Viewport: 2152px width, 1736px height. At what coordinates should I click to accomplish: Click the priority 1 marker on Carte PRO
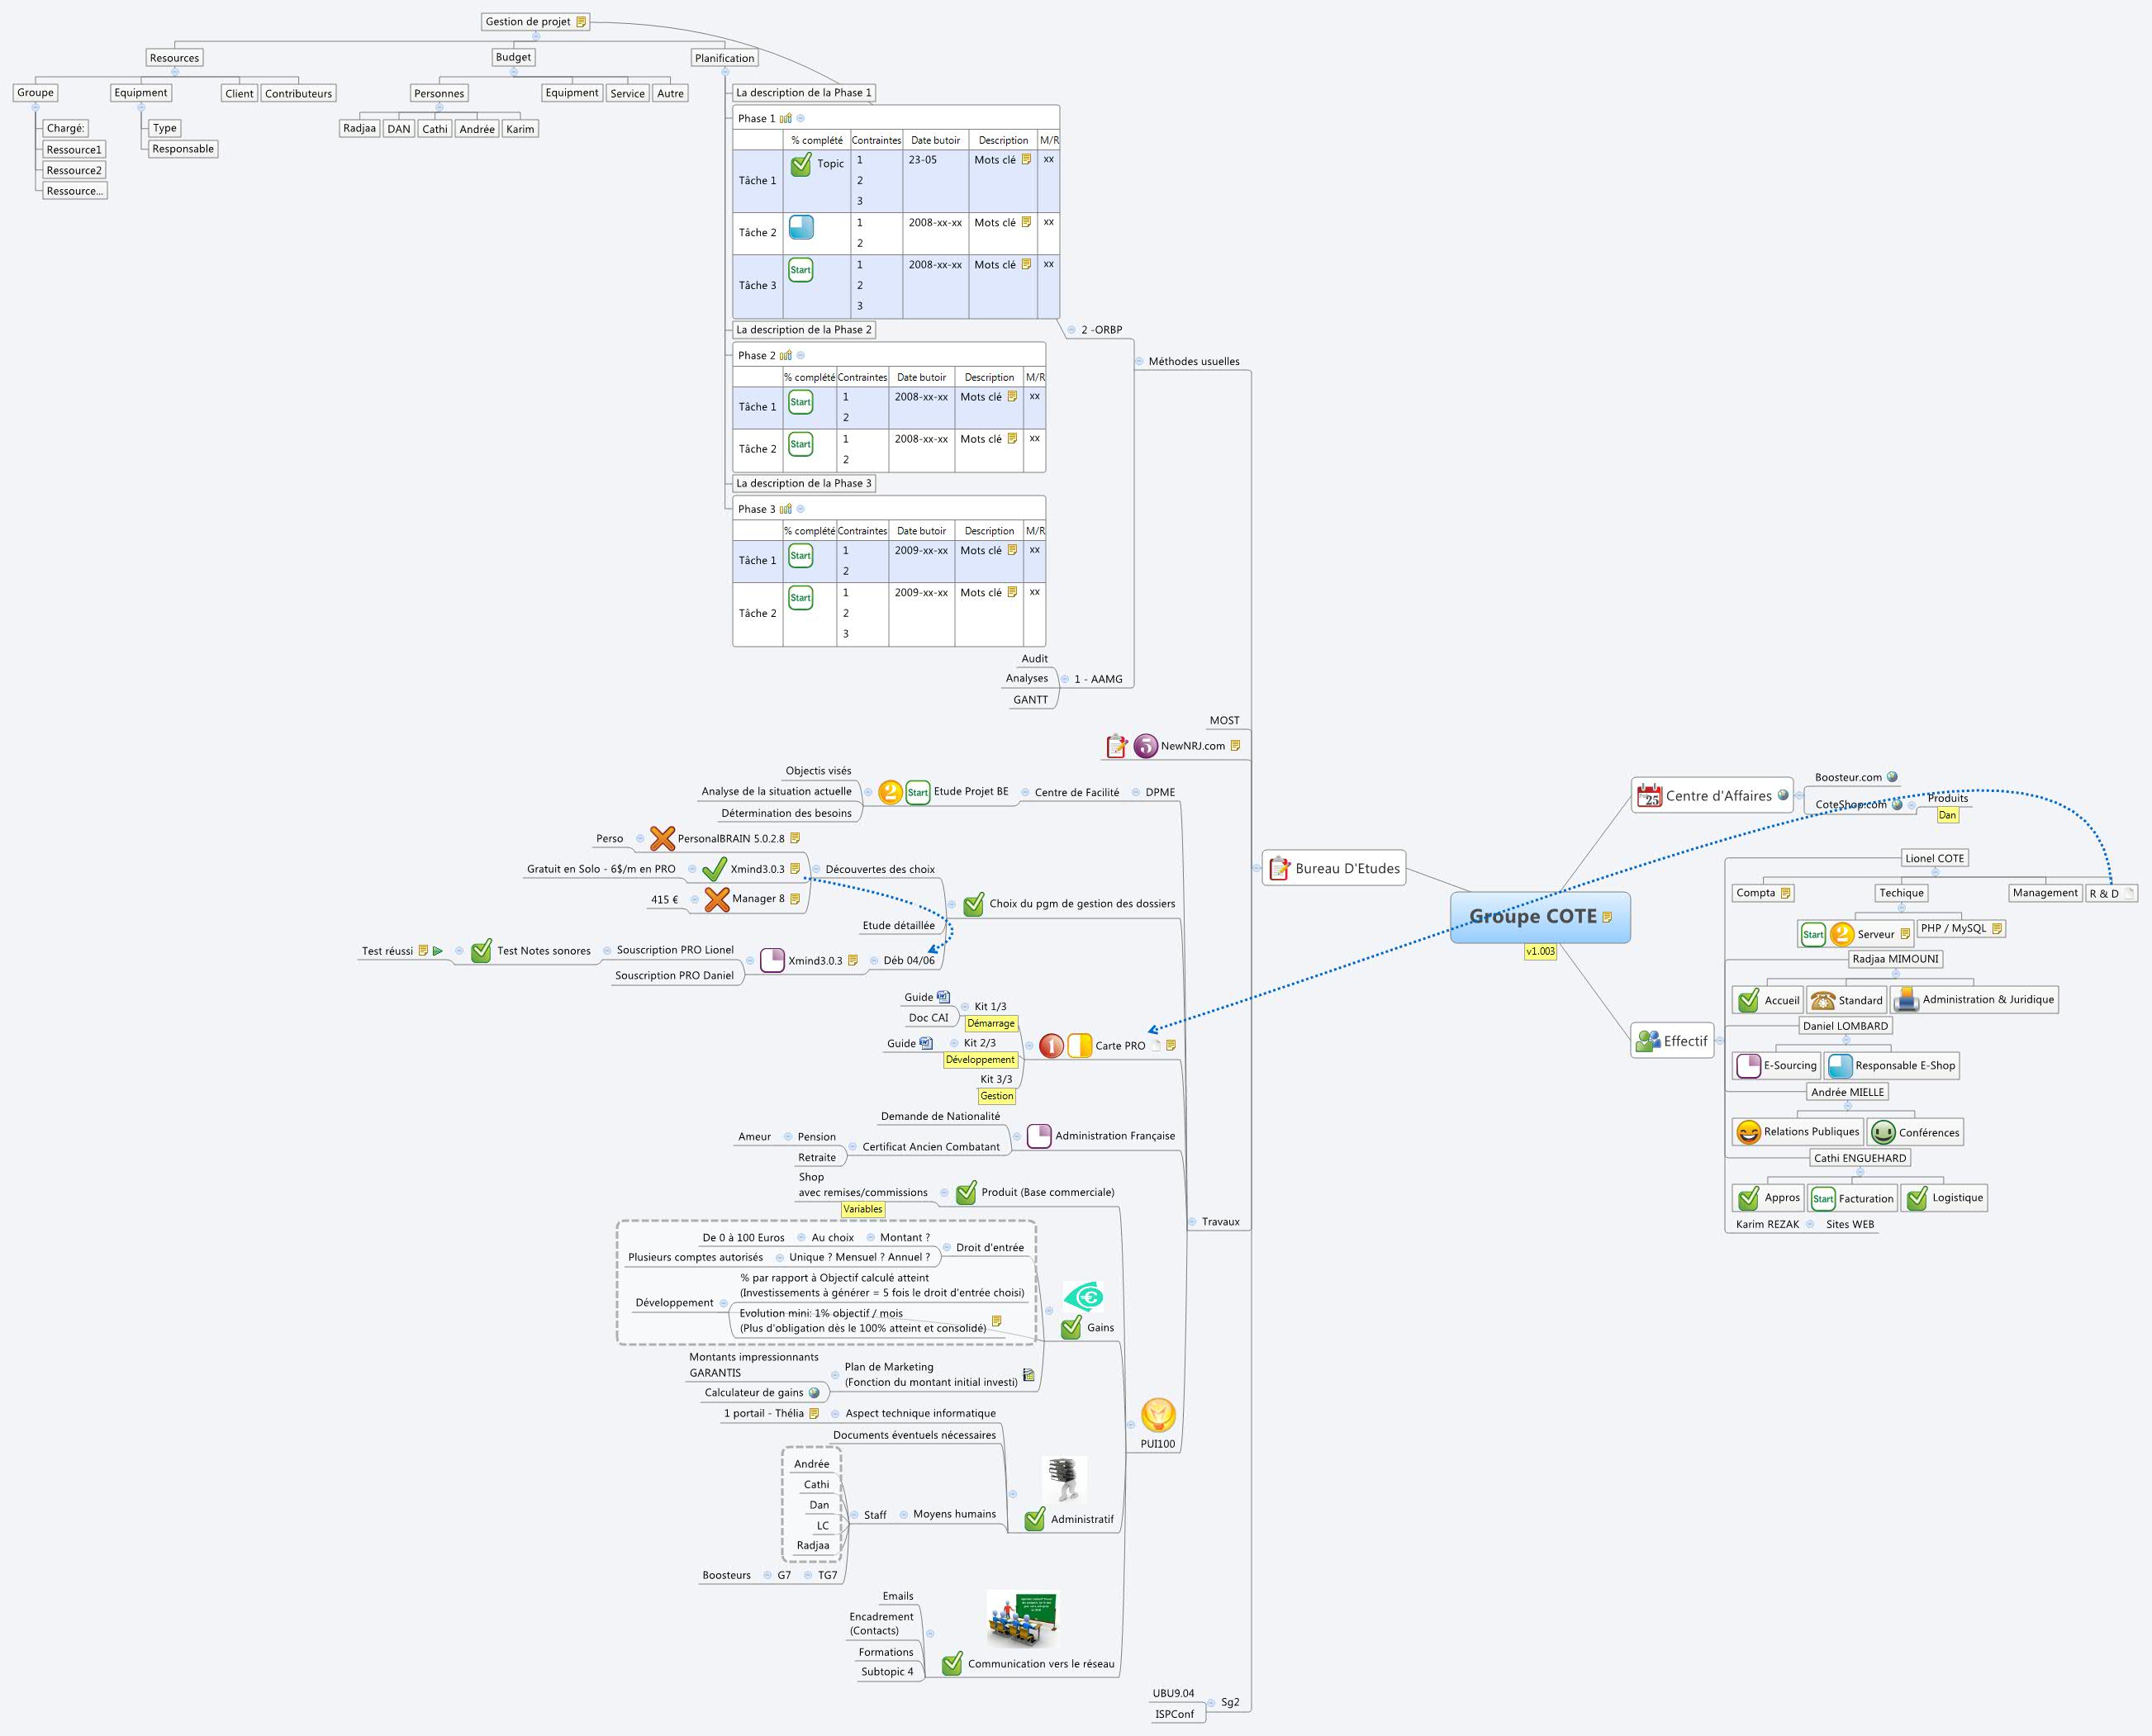(x=1052, y=1046)
